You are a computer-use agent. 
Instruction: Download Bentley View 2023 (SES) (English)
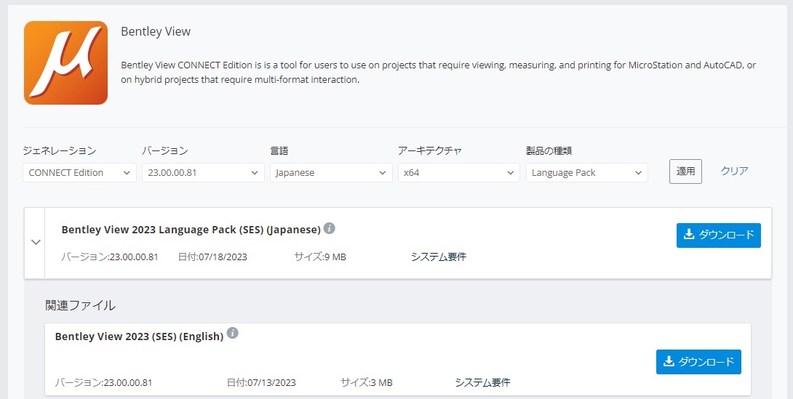click(698, 362)
